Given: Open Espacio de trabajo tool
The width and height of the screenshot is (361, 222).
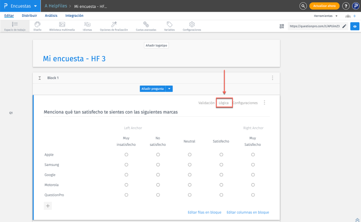Looking at the screenshot, I should [x=15, y=26].
